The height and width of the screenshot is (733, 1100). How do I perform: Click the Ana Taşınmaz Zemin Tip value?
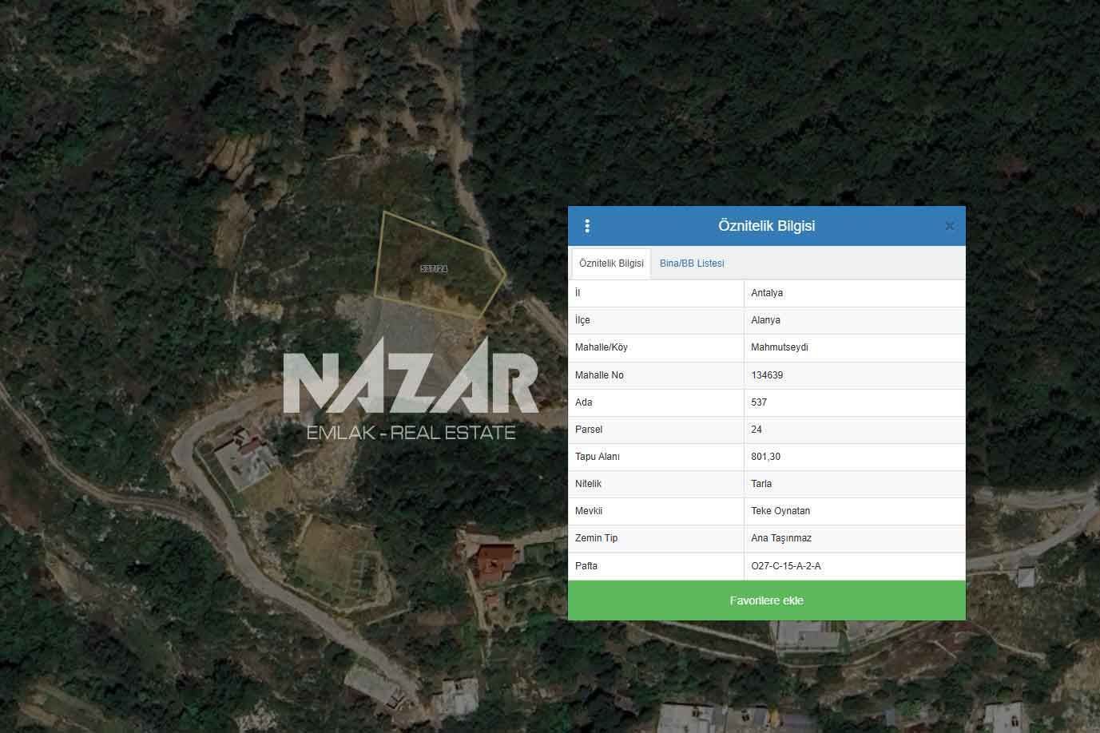[781, 538]
